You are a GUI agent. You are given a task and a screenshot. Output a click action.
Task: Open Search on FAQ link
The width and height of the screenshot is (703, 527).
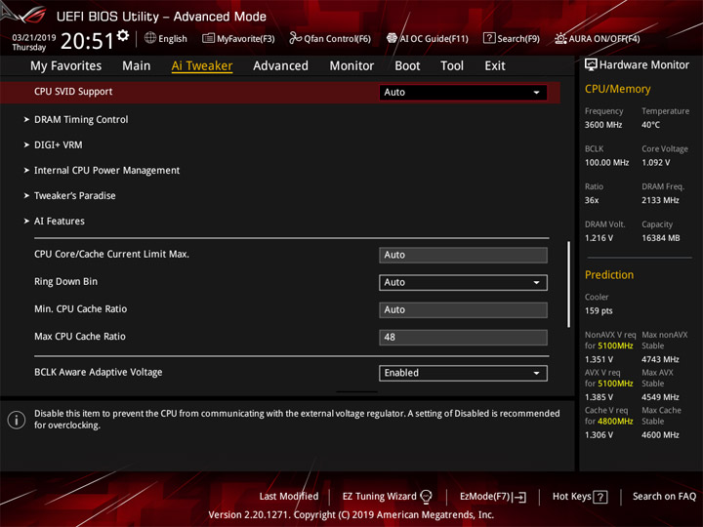click(x=664, y=496)
